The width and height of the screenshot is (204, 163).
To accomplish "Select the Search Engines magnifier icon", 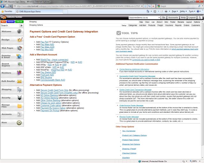I will coord(20,65).
